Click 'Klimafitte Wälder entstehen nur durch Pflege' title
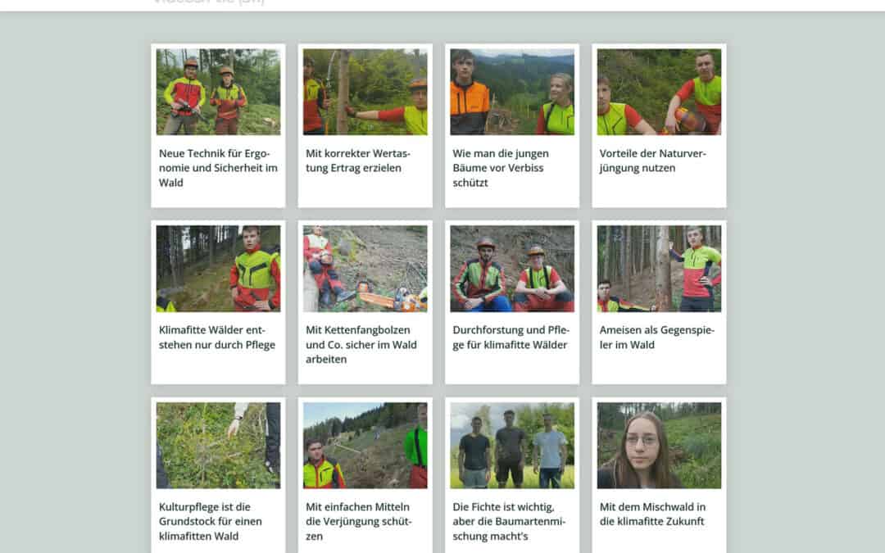This screenshot has height=553, width=885. pos(216,338)
